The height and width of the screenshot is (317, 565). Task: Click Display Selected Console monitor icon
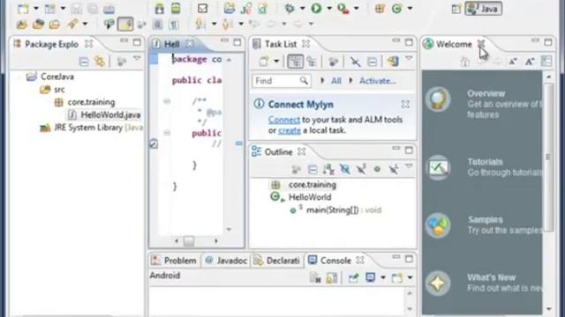click(371, 277)
